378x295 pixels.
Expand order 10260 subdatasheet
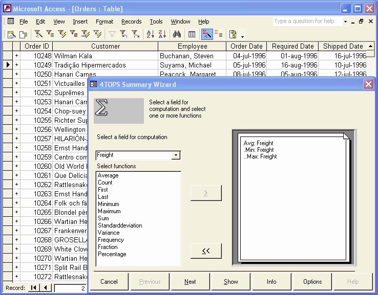pos(16,166)
